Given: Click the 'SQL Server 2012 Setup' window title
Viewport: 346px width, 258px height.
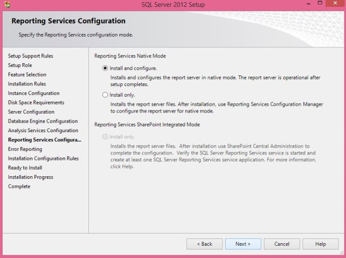Looking at the screenshot, I should click(x=173, y=4).
